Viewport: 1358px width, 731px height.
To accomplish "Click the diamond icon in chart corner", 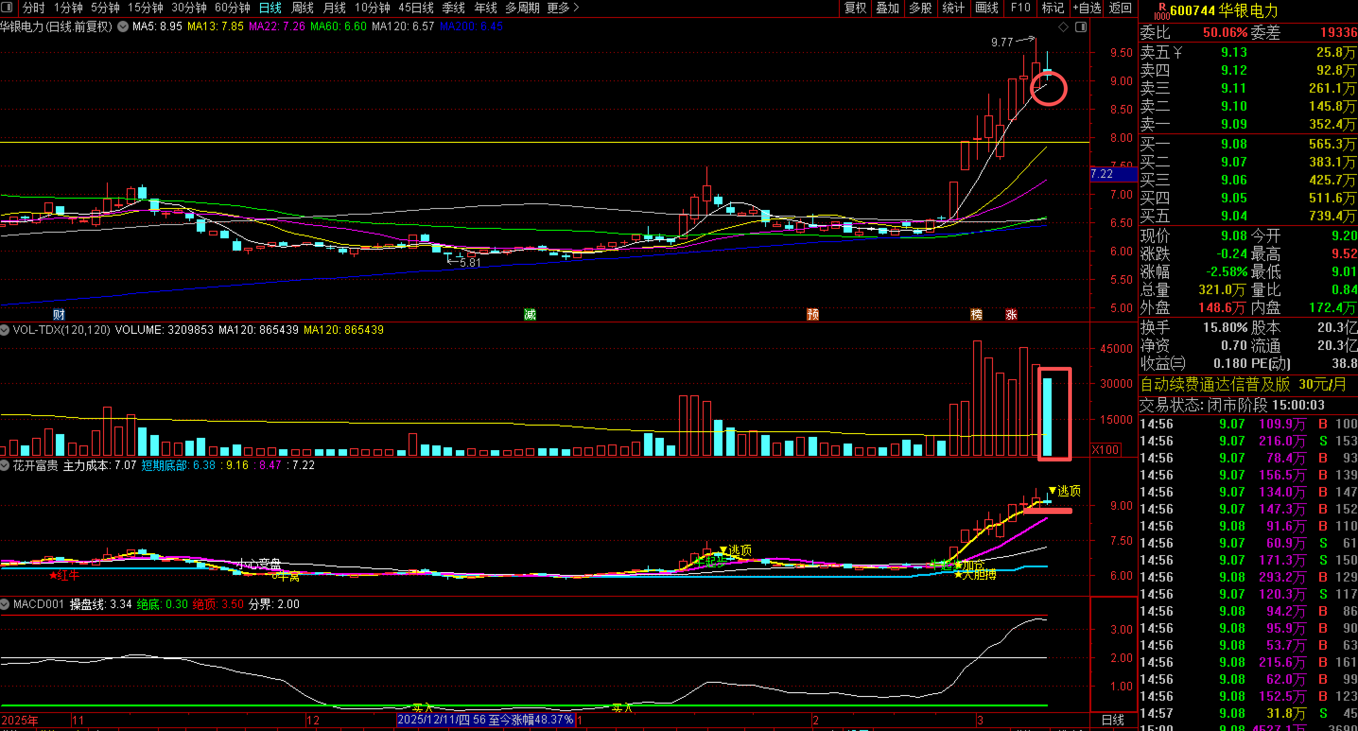I will pyautogui.click(x=1063, y=27).
